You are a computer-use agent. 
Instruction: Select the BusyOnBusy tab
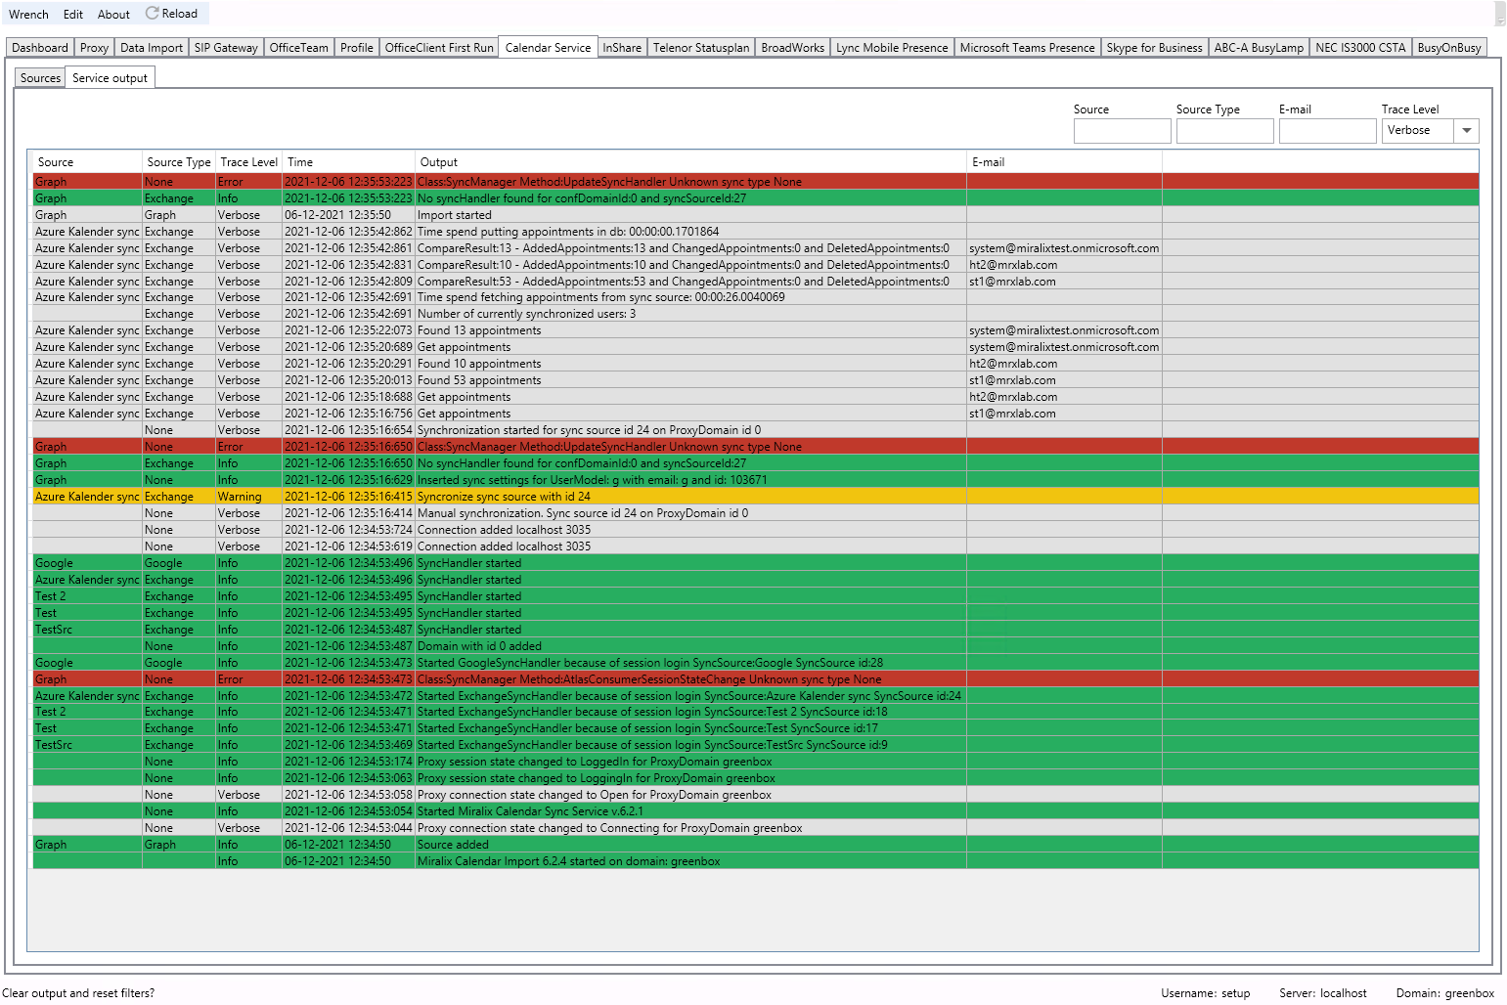point(1449,48)
